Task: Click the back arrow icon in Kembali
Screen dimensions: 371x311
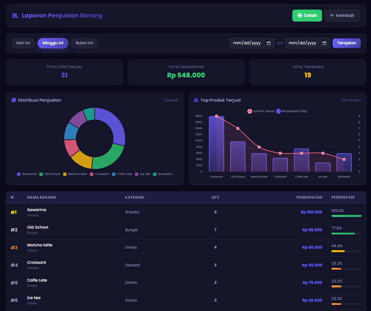Action: (x=332, y=15)
